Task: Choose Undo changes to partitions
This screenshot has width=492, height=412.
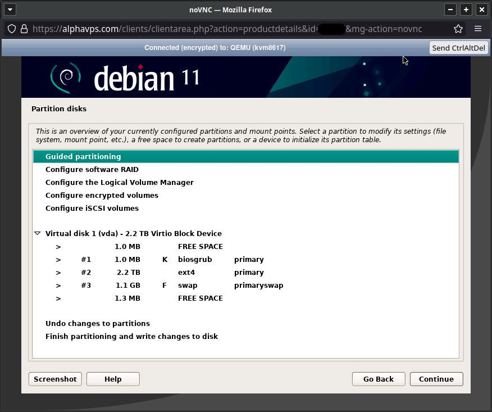Action: click(x=245, y=323)
